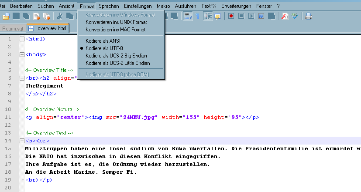The image size is (361, 192).
Task: Open the Bearbeiten menu
Action: click(x=21, y=6)
